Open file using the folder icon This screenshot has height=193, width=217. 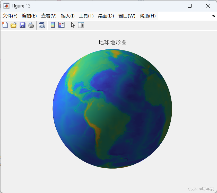pyautogui.click(x=14, y=25)
